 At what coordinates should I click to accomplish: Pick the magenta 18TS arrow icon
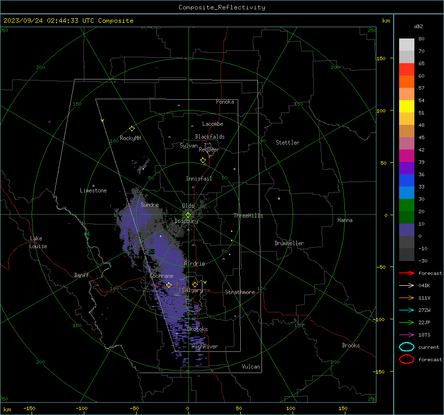click(x=407, y=335)
